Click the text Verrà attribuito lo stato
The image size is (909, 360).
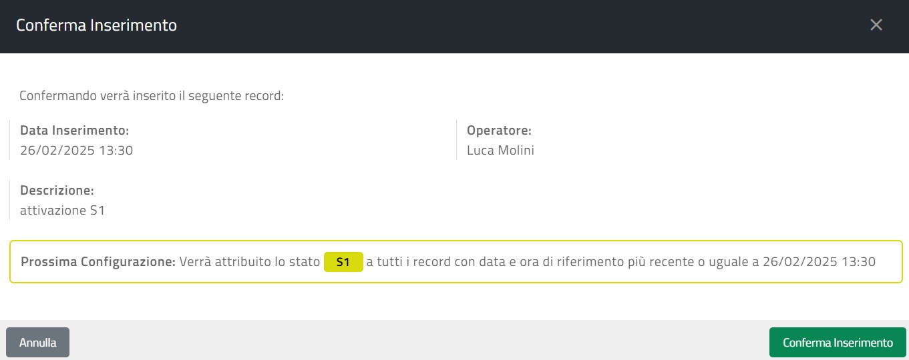[250, 262]
